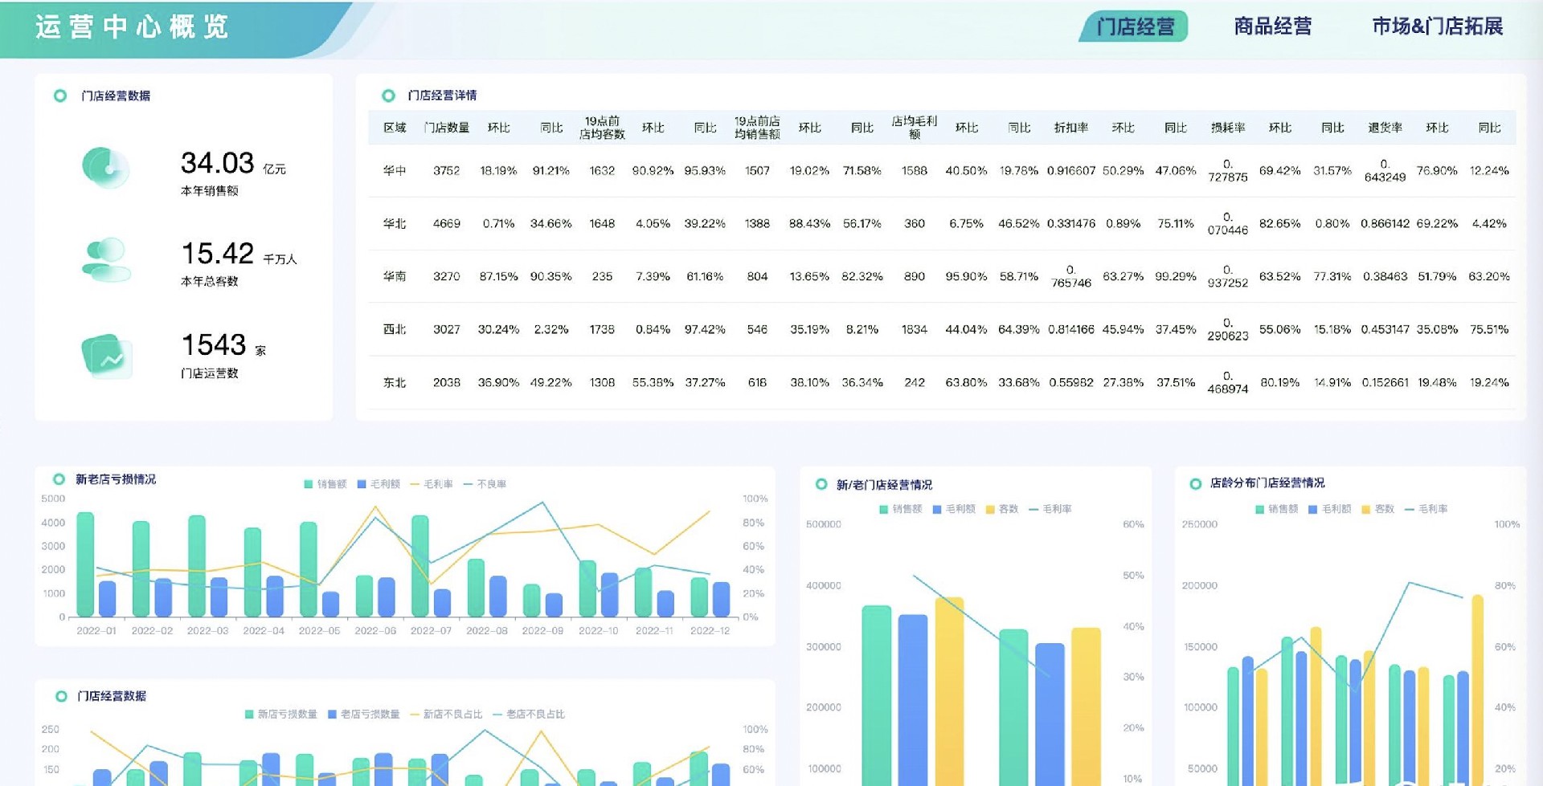Click the 2022-12 axis label

(x=710, y=631)
